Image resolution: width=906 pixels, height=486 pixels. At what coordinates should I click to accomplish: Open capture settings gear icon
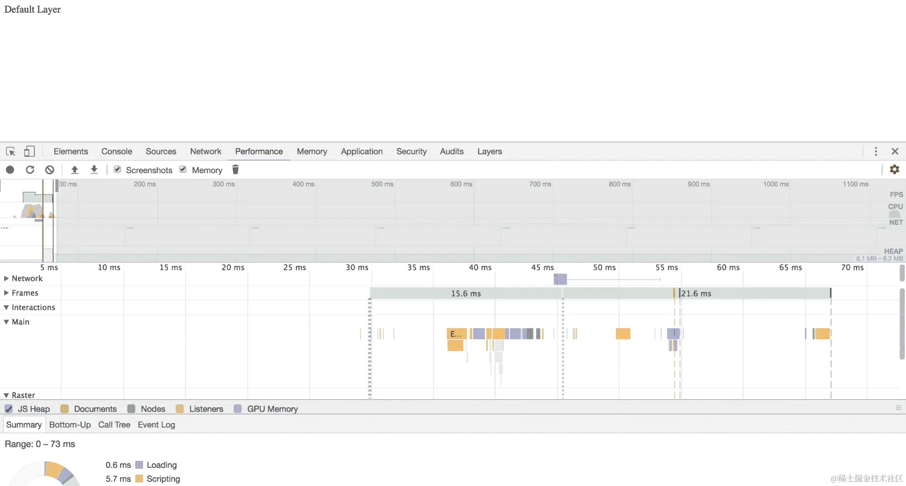tap(894, 170)
